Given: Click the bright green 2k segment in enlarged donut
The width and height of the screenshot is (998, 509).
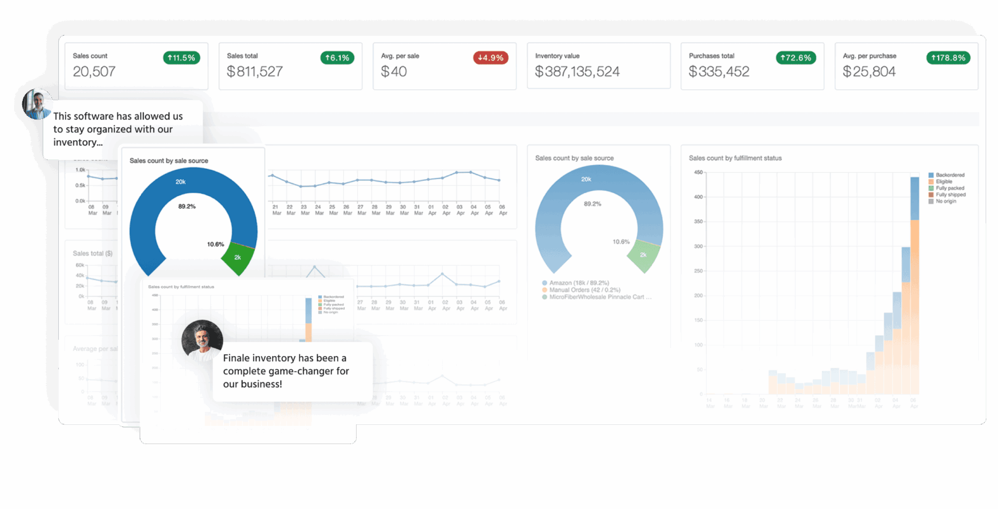Looking at the screenshot, I should tap(237, 258).
